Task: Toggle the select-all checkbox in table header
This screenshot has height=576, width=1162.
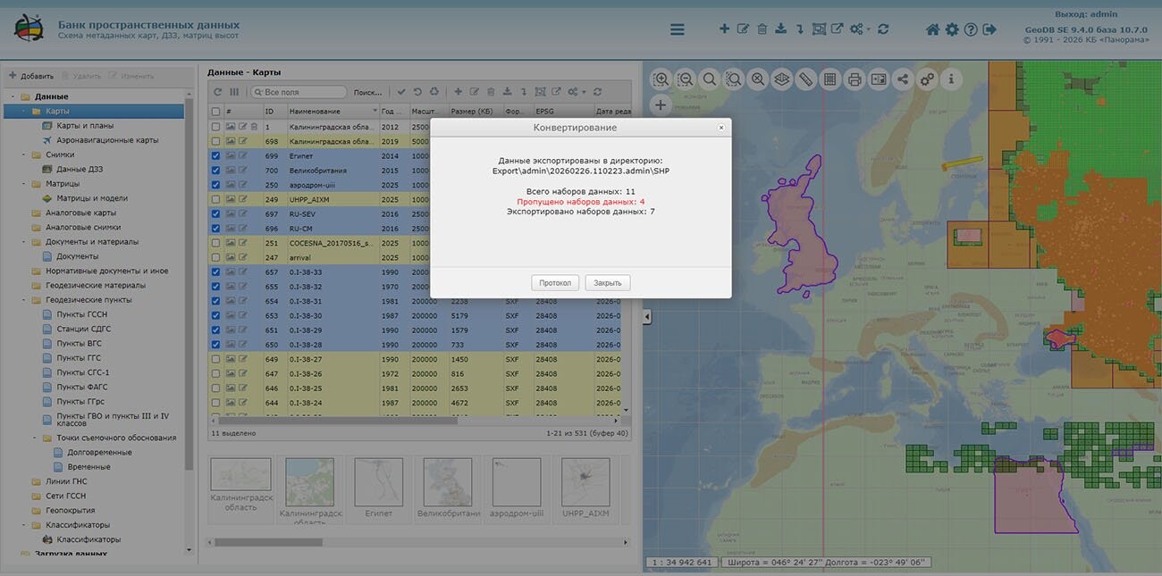Action: tap(215, 112)
